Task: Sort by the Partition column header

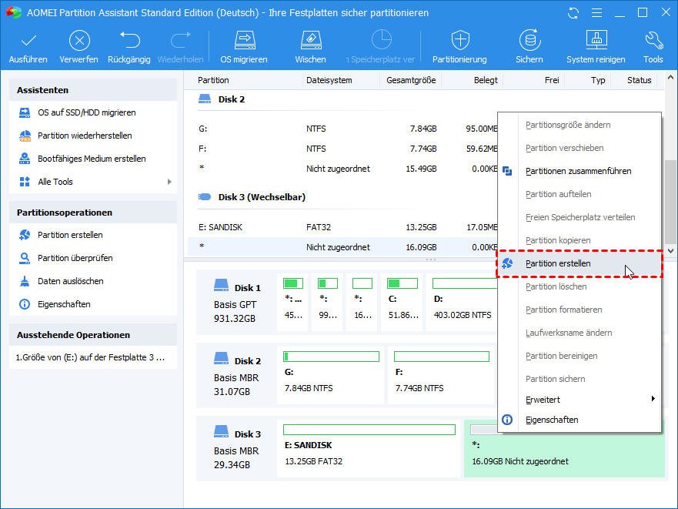Action: (213, 80)
